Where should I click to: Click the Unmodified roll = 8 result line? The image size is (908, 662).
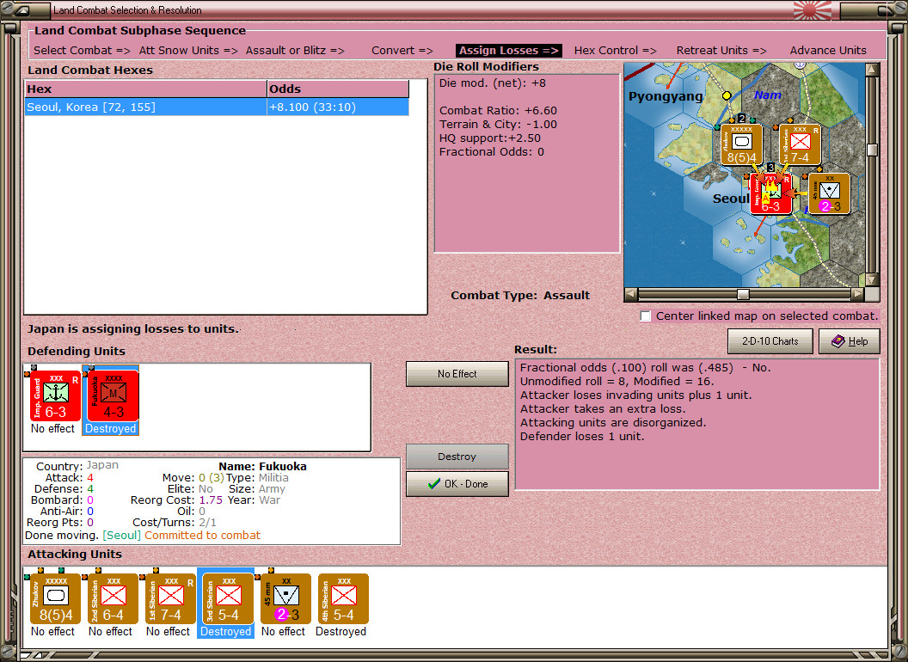(617, 381)
